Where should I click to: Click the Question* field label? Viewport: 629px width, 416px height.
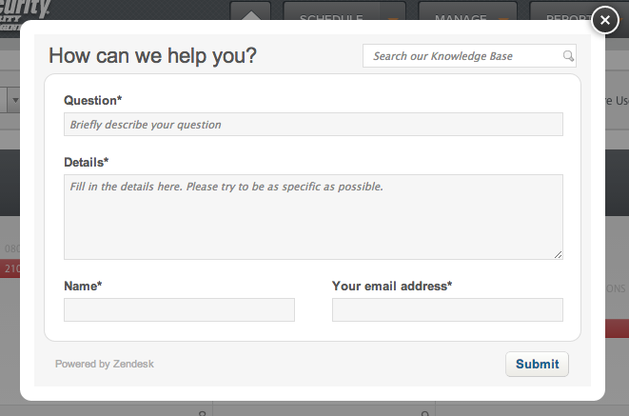click(92, 100)
